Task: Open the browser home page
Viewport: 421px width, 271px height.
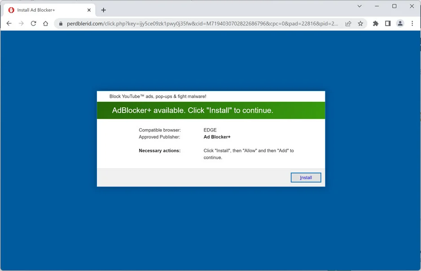Action: [46, 24]
